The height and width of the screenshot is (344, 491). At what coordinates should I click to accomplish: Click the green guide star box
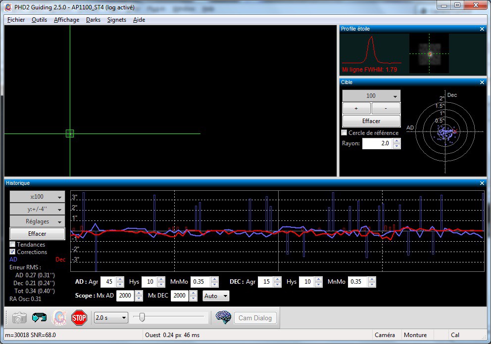(70, 133)
